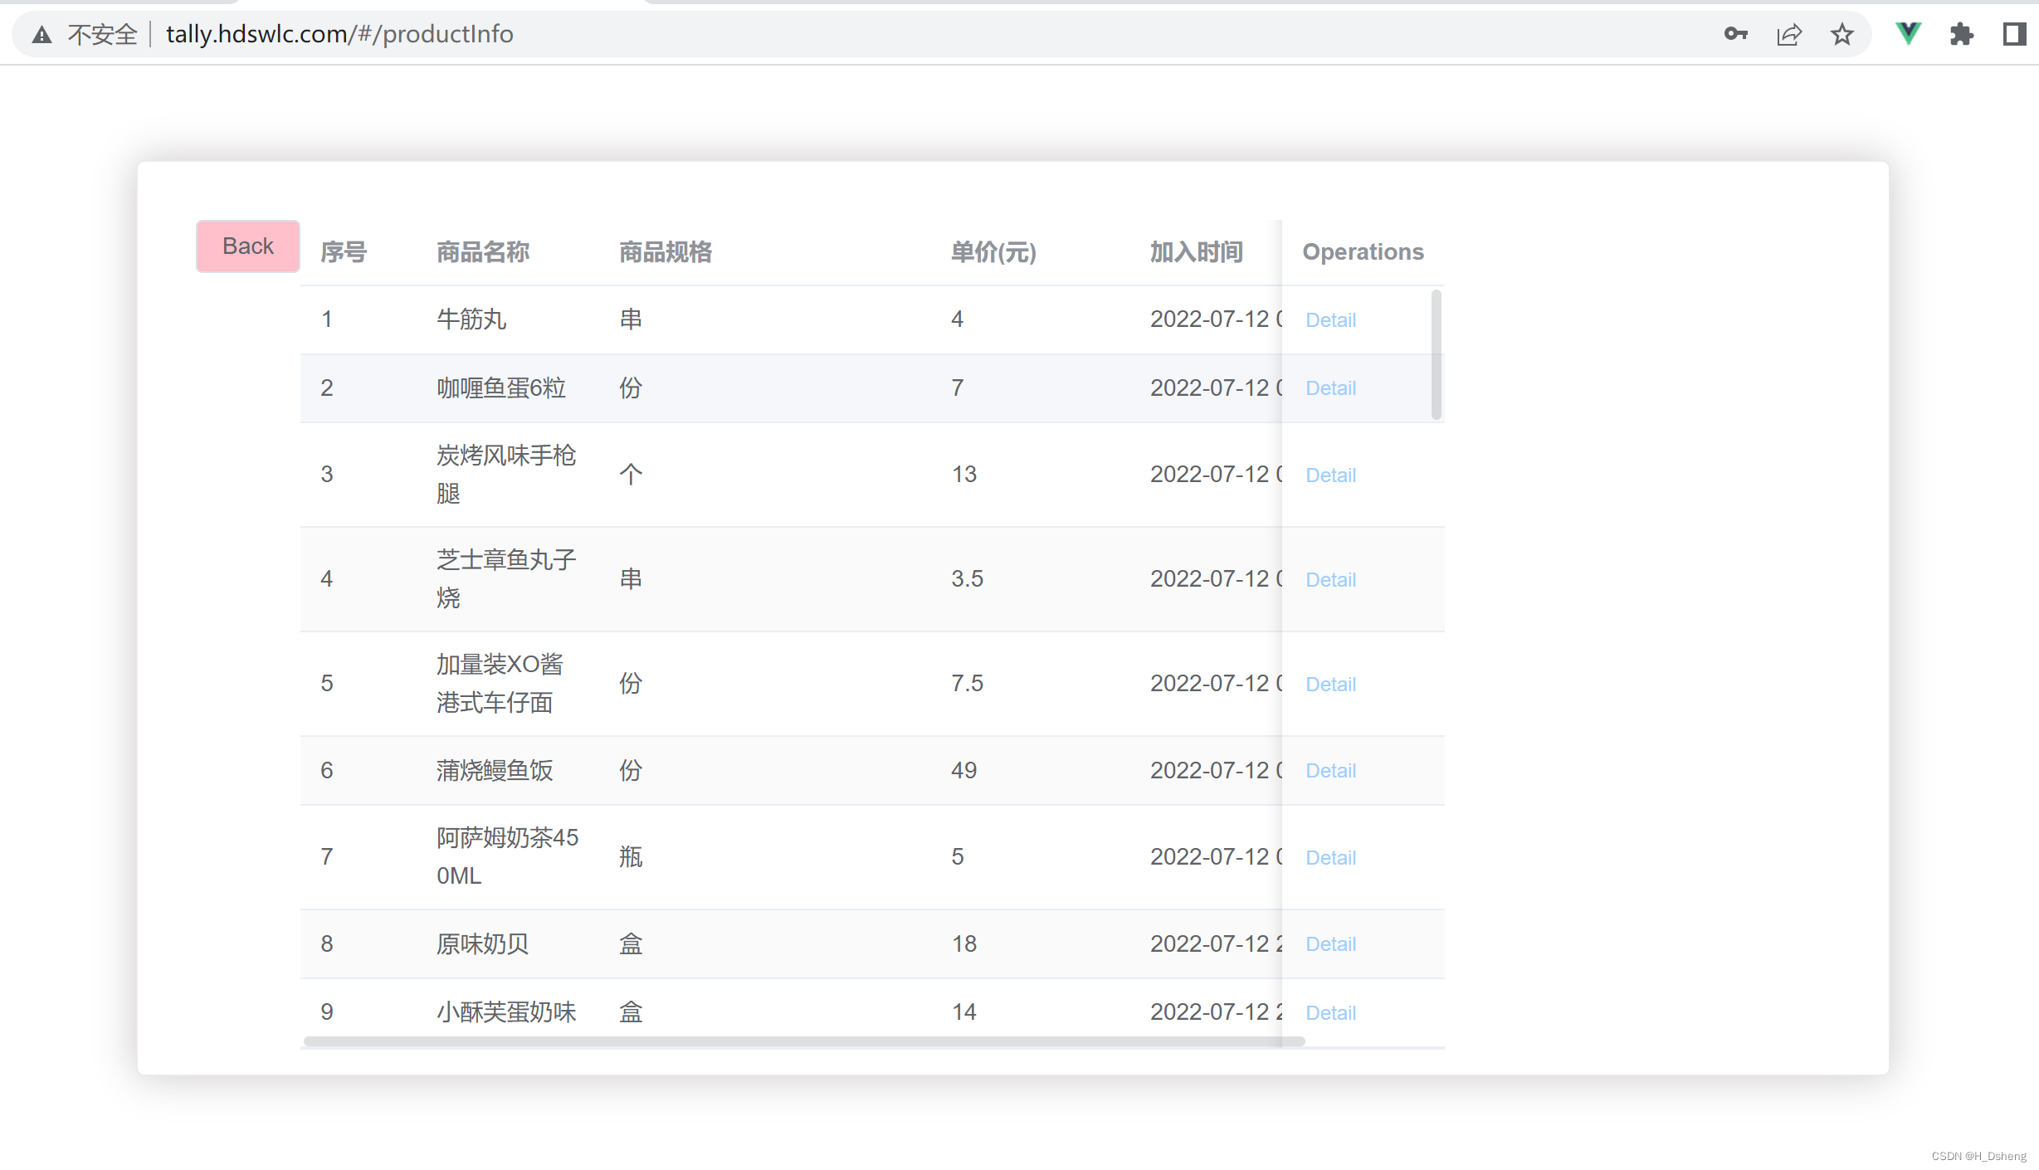This screenshot has height=1170, width=2039.
Task: Select the 阿萨姆奶茶450ML product name cell
Action: click(x=508, y=857)
